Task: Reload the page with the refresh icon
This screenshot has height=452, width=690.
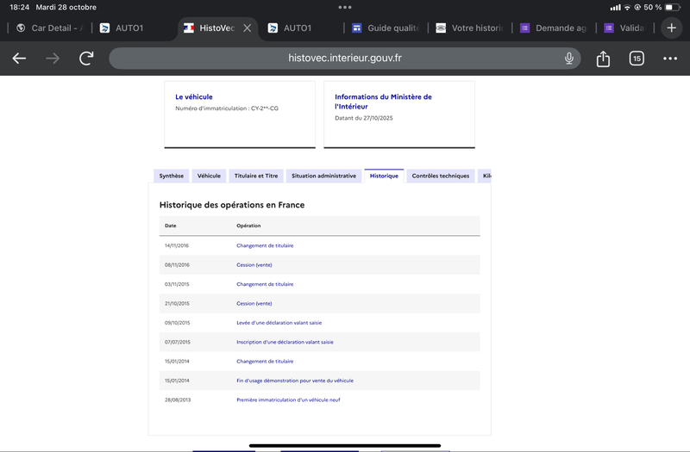Action: click(x=86, y=59)
